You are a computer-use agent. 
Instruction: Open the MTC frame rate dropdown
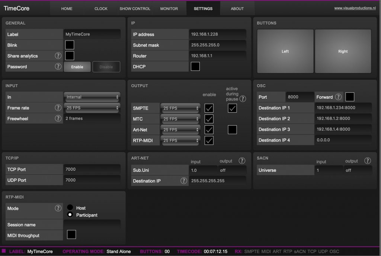180,119
